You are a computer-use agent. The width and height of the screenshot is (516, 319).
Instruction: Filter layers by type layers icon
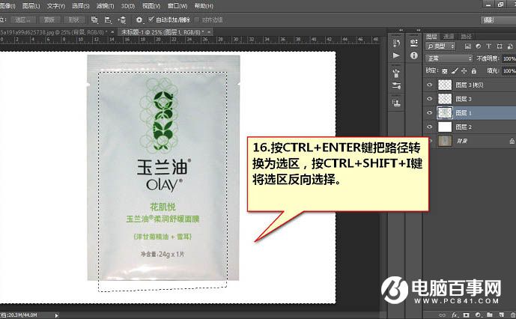pos(489,46)
